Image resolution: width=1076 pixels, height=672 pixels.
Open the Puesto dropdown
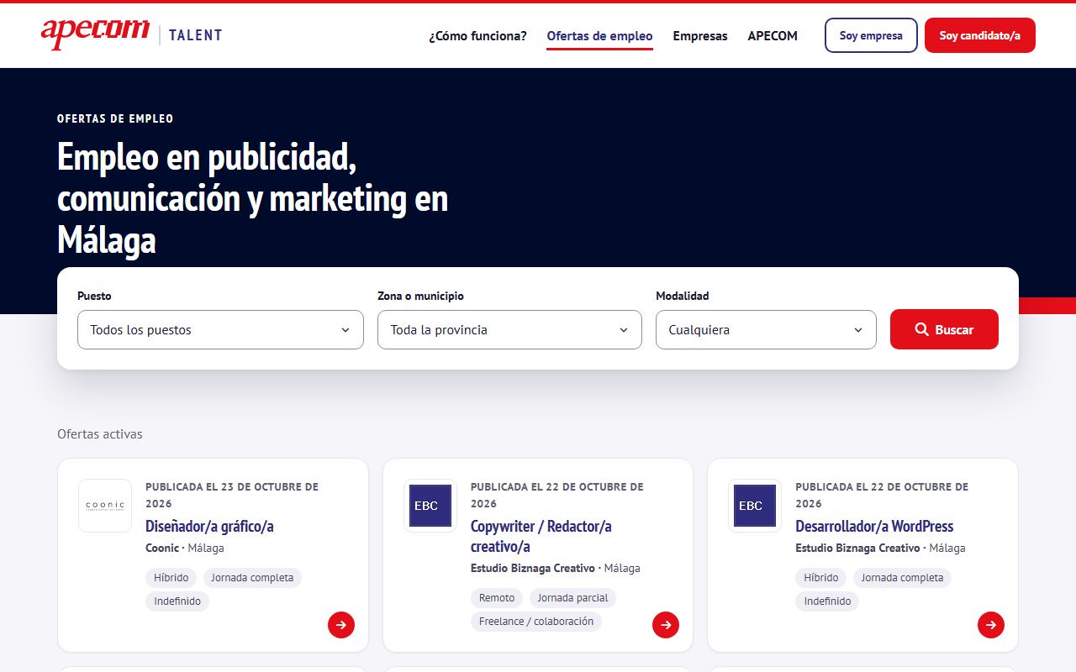point(220,330)
